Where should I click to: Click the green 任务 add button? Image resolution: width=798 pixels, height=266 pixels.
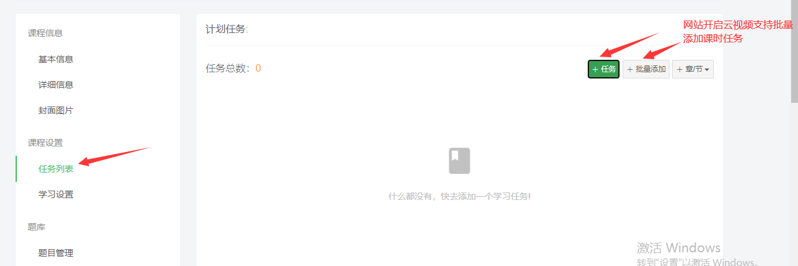[x=603, y=69]
